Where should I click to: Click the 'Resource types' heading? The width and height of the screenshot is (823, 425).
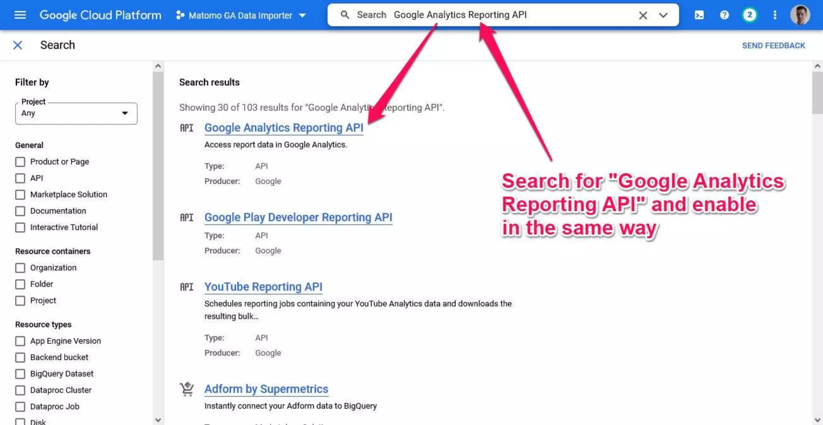[x=43, y=324]
